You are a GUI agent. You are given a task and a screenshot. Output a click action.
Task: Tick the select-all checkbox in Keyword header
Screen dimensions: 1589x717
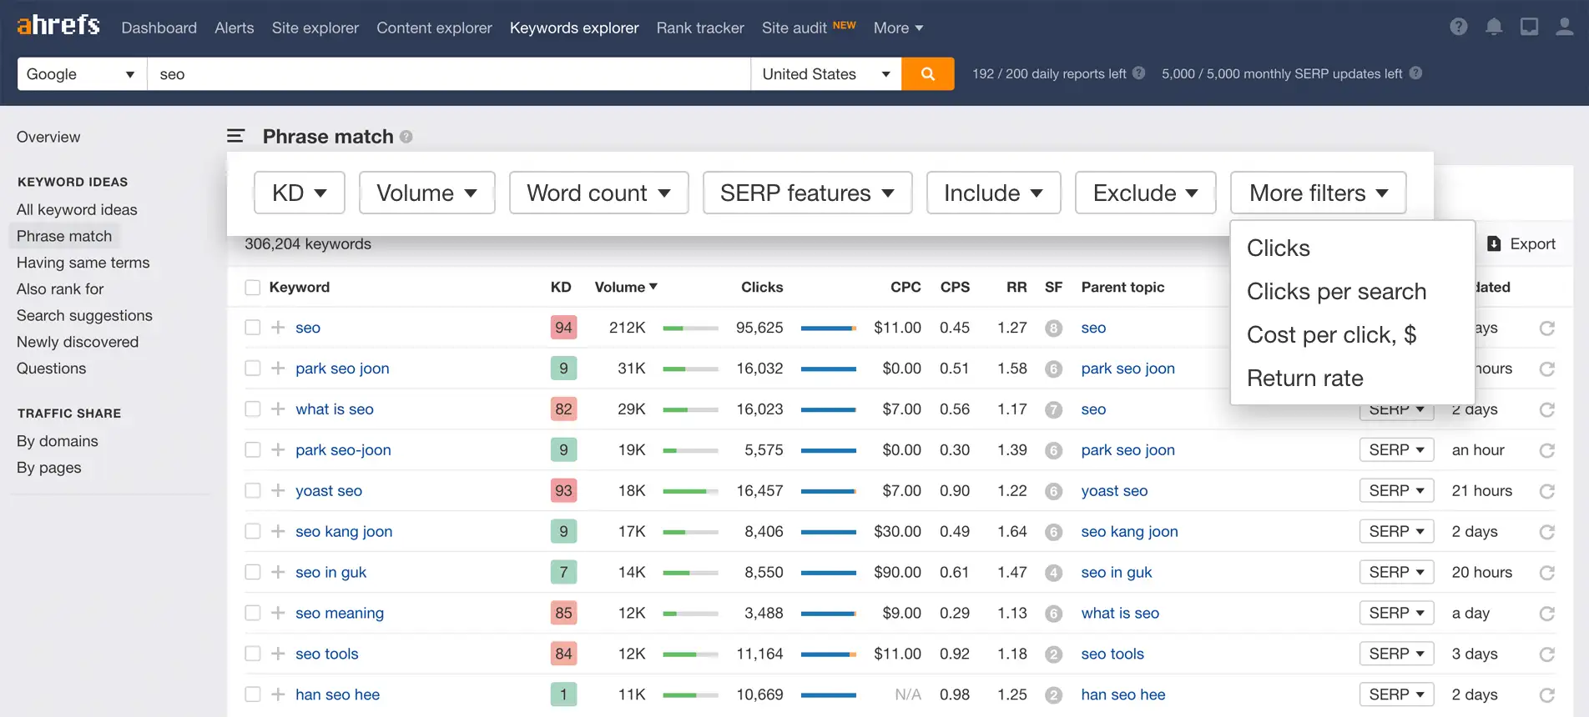click(253, 288)
